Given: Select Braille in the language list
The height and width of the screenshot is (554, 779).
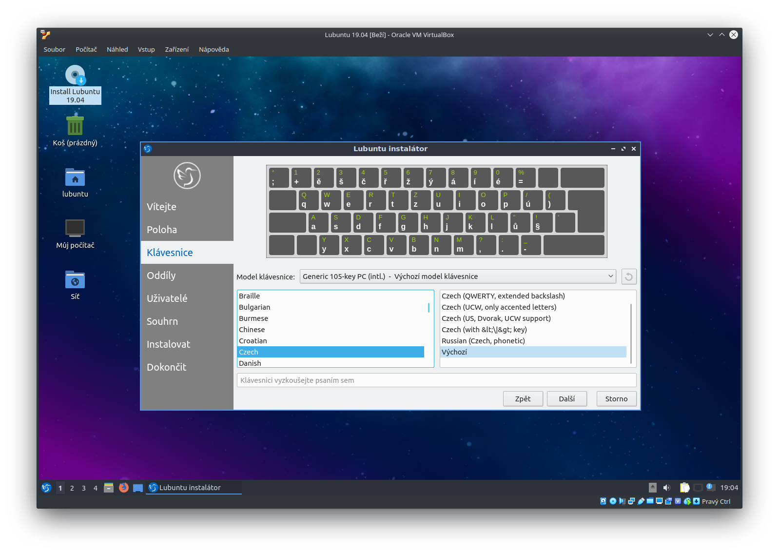Looking at the screenshot, I should 331,296.
